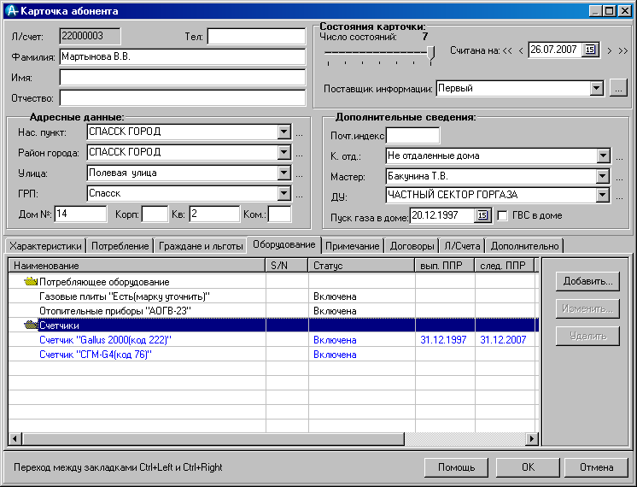
Task: Click the Добавить... button
Action: [x=587, y=281]
